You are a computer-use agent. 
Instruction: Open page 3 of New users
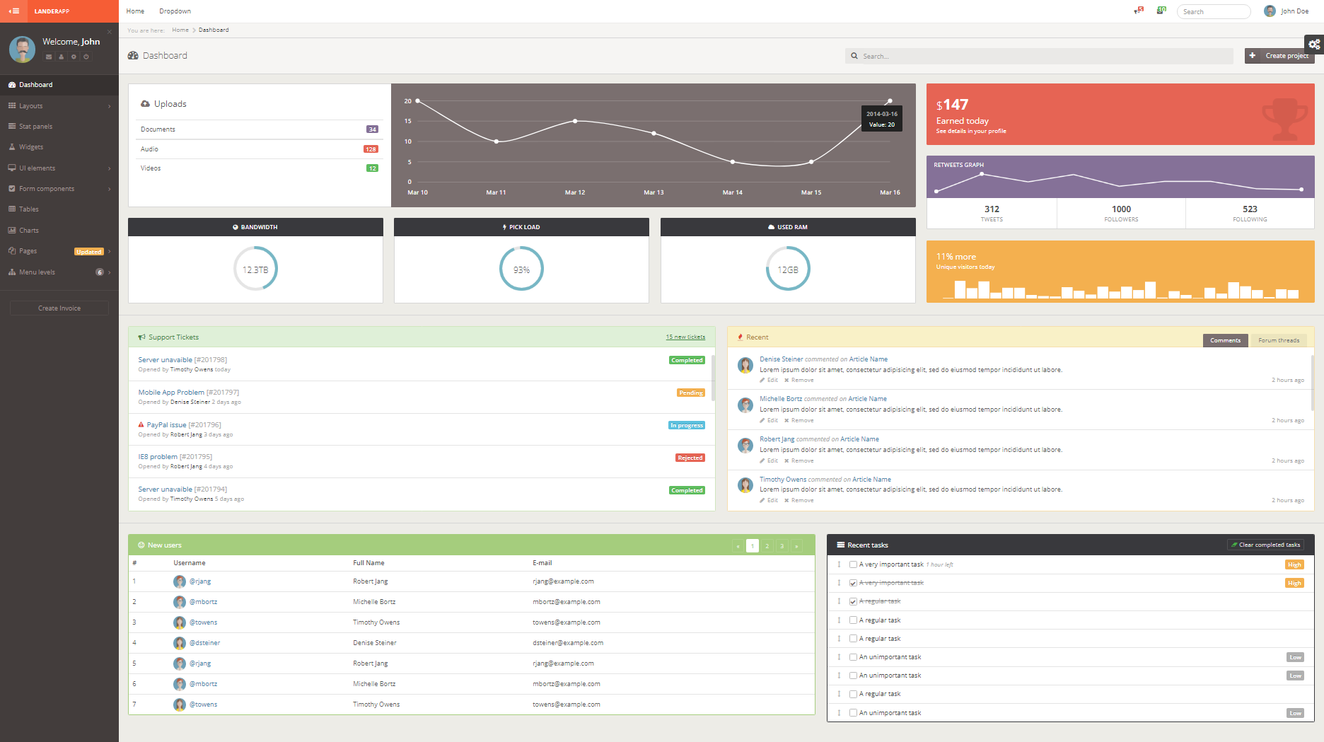(782, 546)
